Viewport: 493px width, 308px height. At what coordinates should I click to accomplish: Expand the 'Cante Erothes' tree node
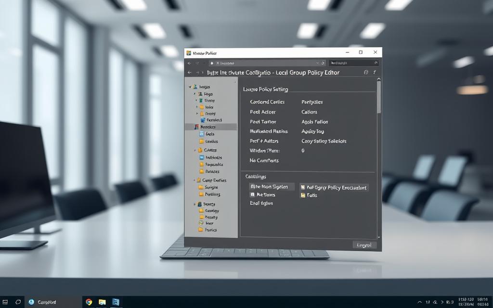pos(195,180)
